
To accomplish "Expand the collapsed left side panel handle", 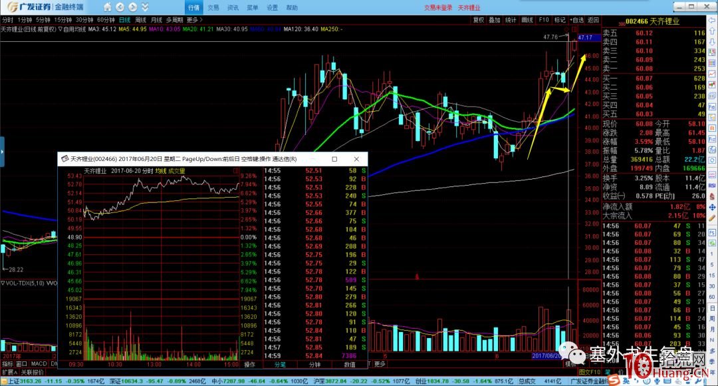I will [x=2, y=152].
